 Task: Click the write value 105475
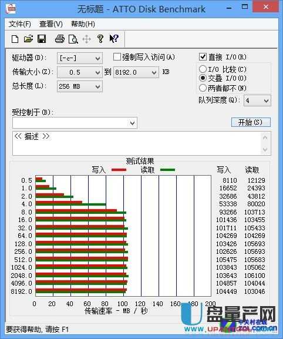pyautogui.click(x=227, y=260)
